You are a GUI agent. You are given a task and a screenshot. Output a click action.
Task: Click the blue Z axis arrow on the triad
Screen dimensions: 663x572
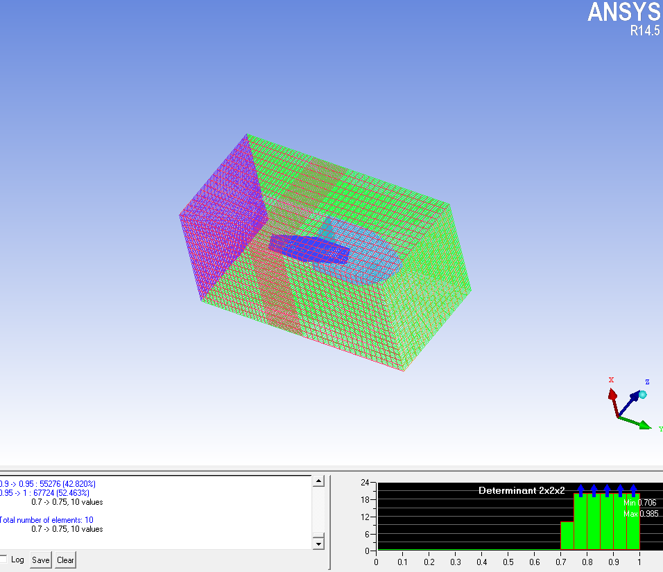click(x=634, y=395)
